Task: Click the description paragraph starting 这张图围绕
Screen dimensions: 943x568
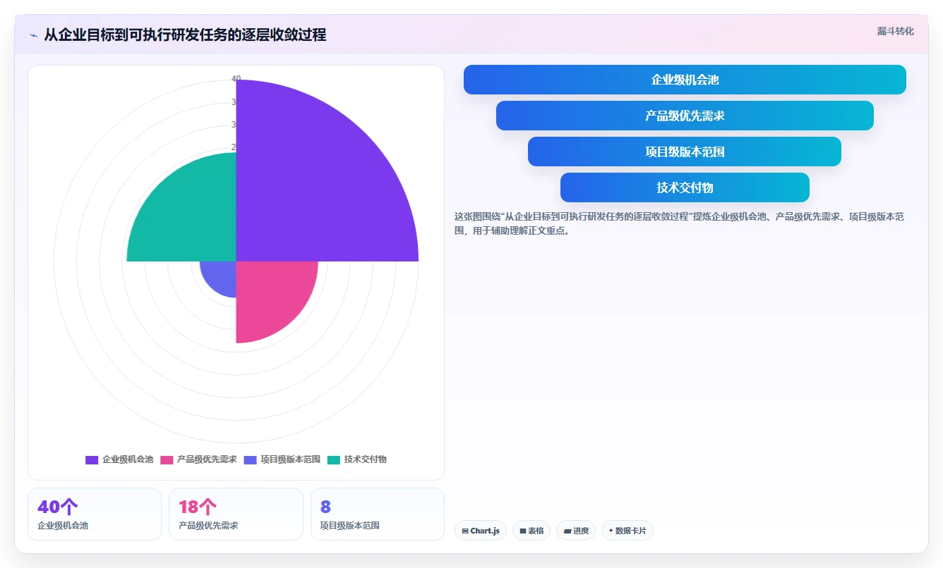Action: pyautogui.click(x=680, y=223)
